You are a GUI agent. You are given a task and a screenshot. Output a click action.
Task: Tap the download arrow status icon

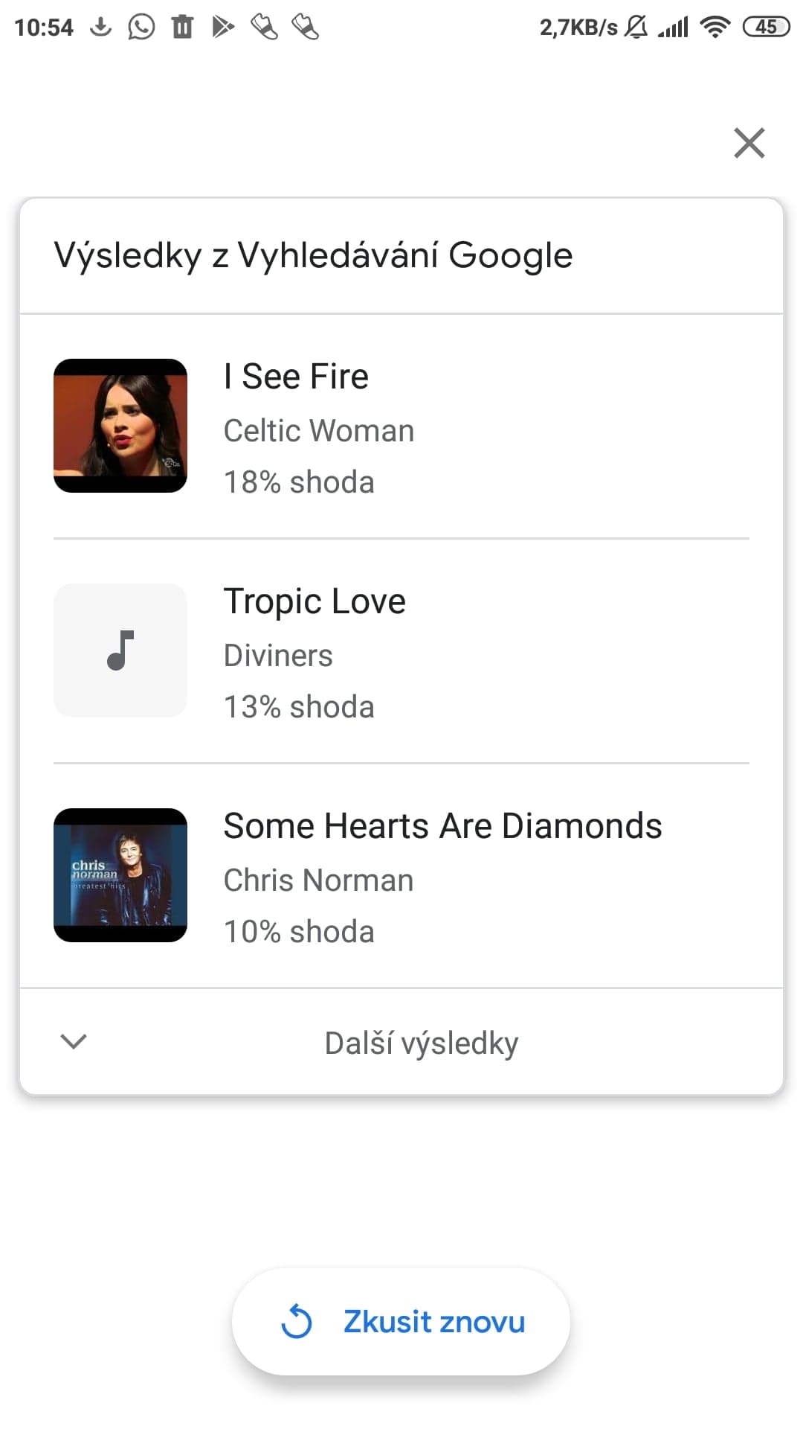coord(100,28)
